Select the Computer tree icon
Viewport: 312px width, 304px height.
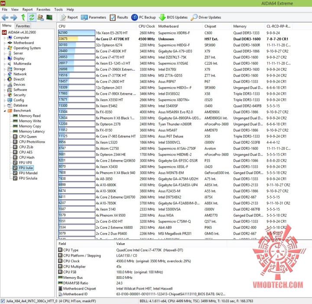pyautogui.click(x=10, y=37)
